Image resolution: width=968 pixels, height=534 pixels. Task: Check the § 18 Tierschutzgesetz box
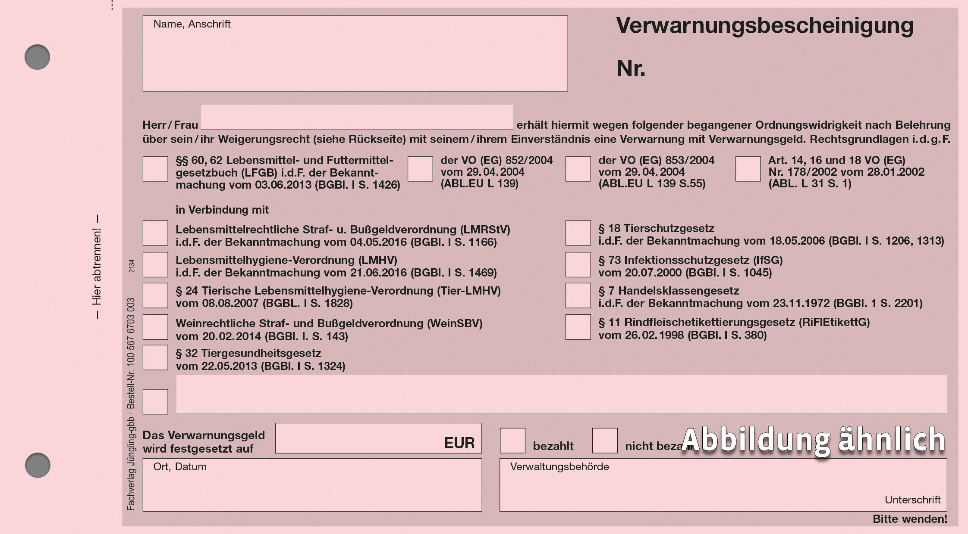[578, 233]
